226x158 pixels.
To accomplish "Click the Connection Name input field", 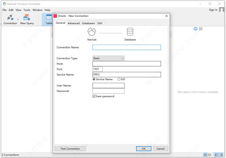I will point(127,47).
